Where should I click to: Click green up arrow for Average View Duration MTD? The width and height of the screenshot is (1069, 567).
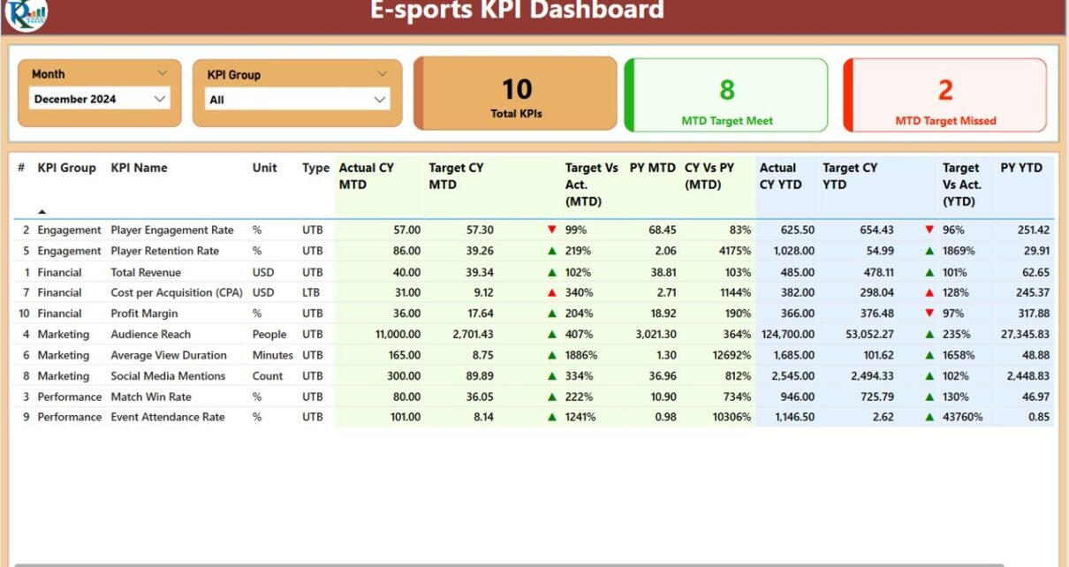pyautogui.click(x=552, y=356)
